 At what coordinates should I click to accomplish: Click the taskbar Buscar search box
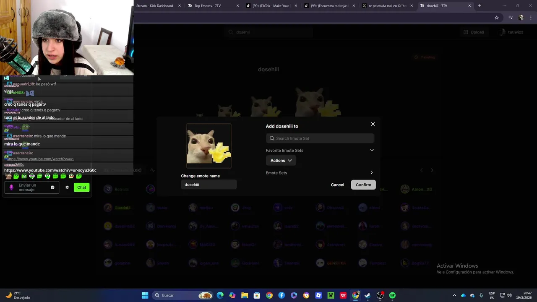tap(182, 295)
